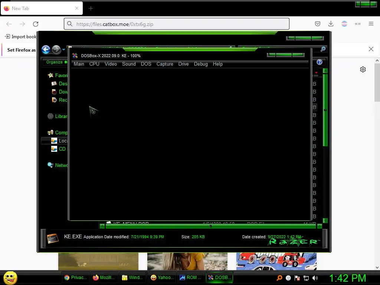This screenshot has height=285, width=380.
Task: Click Explorer vertical scrollbar down arrow
Action: 325,220
